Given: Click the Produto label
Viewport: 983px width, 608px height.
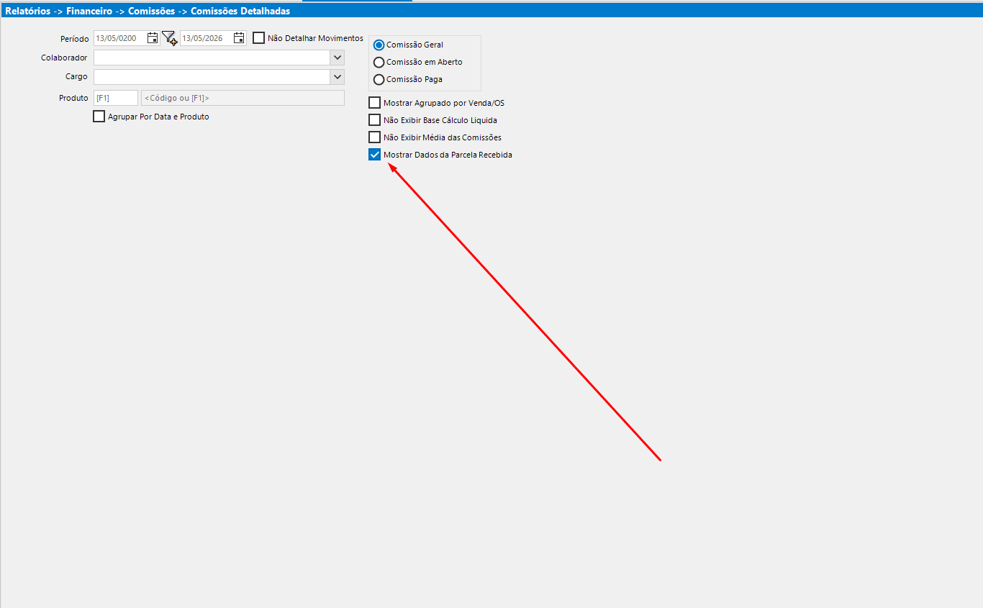Looking at the screenshot, I should [x=73, y=98].
